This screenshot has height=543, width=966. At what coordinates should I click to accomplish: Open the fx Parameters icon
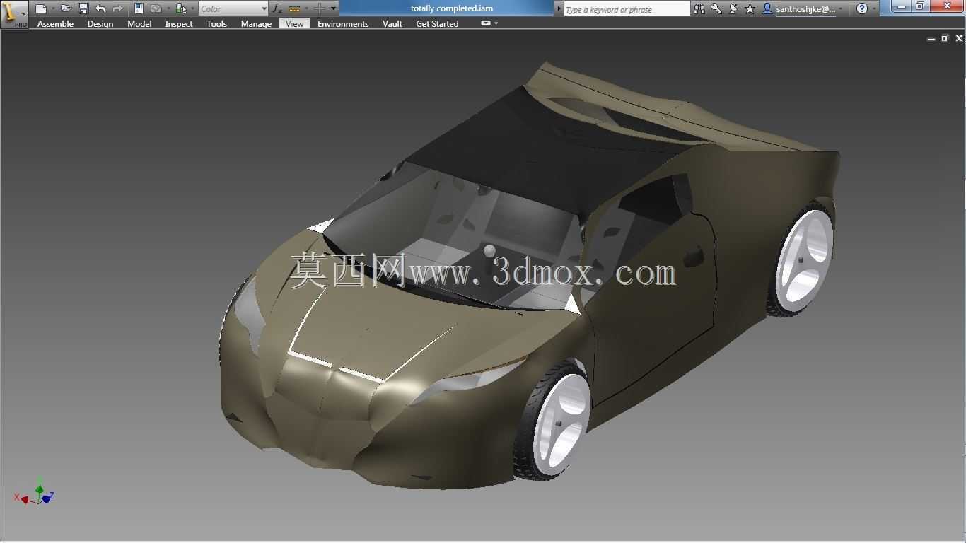pos(277,8)
